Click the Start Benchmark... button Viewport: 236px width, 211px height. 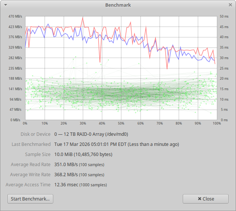(x=30, y=199)
